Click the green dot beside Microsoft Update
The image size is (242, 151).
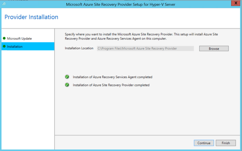(4, 39)
